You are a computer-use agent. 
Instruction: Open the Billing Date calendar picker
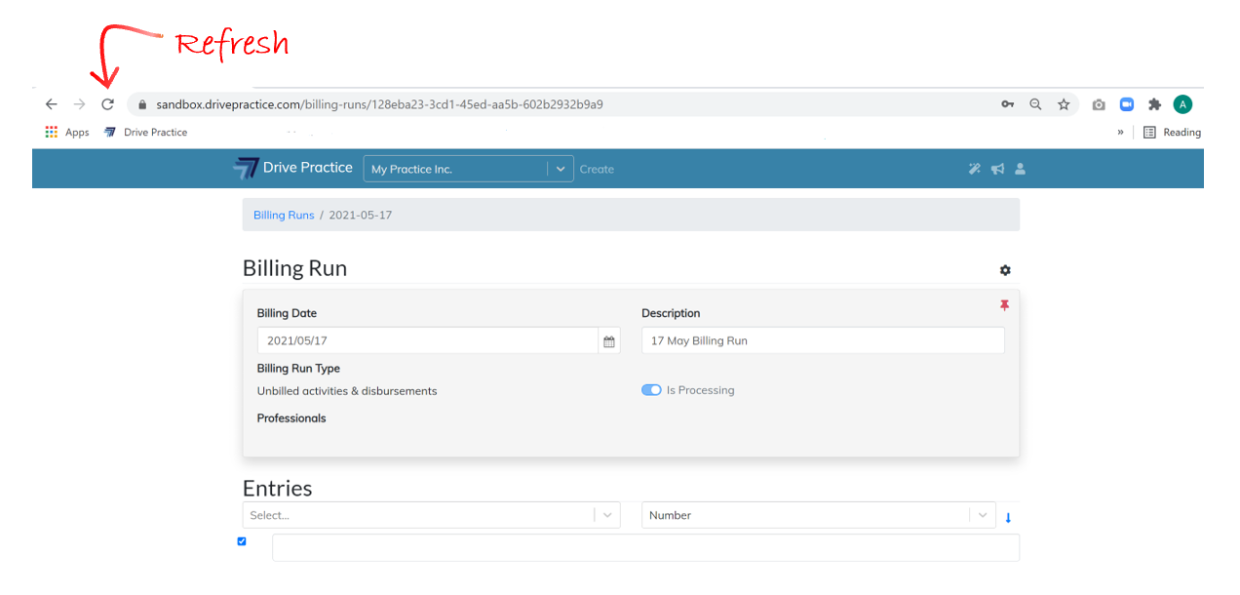(609, 341)
